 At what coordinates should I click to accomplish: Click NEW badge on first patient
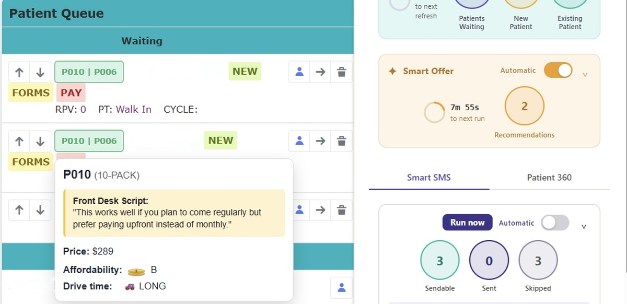(245, 71)
